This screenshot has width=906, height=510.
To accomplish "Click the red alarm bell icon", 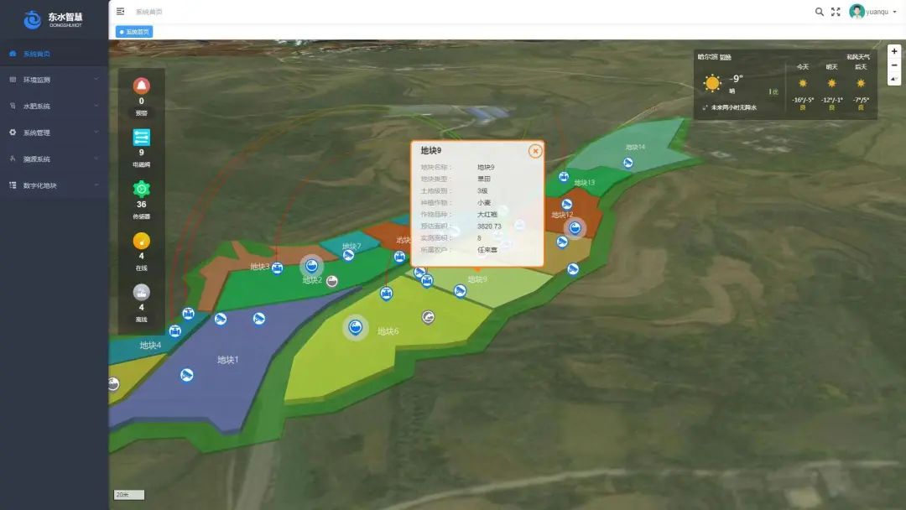I will point(141,86).
